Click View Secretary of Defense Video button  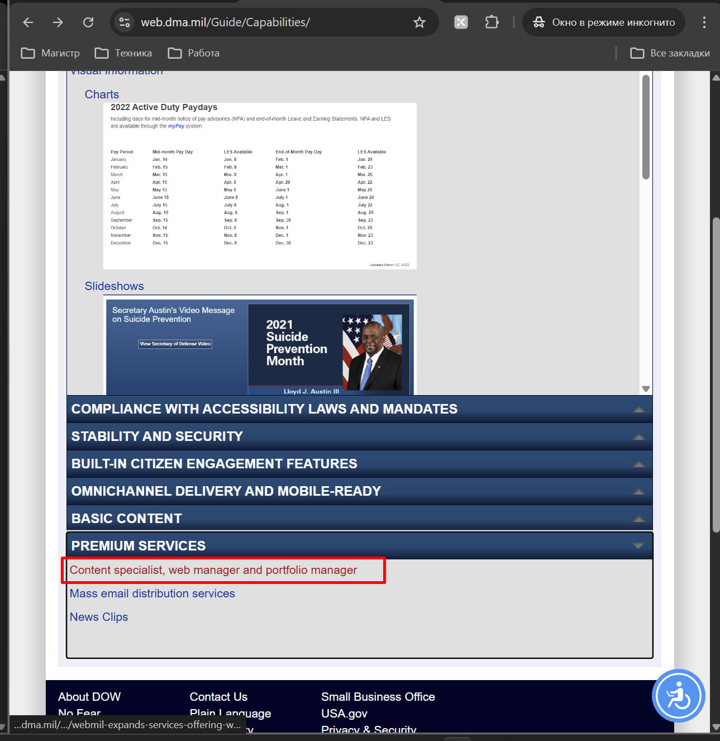click(x=175, y=344)
